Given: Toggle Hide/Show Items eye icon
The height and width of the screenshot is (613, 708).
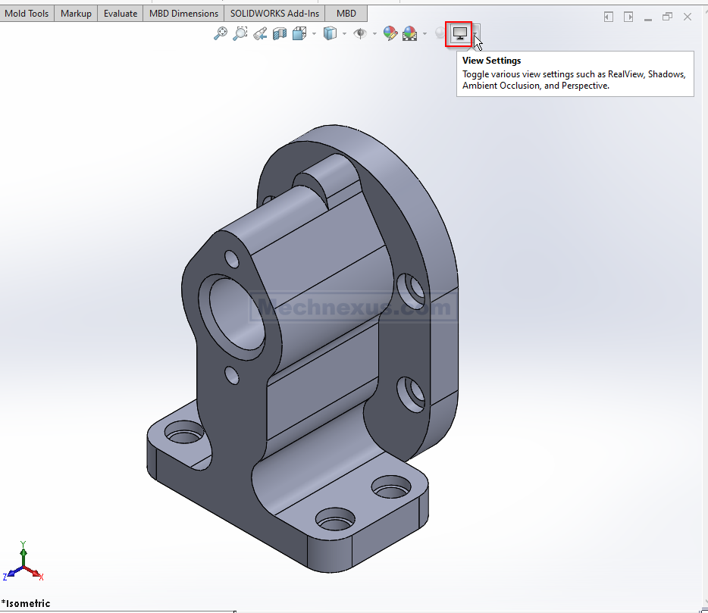Looking at the screenshot, I should [360, 33].
